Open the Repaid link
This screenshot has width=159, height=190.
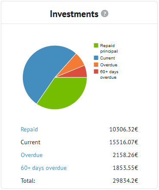(29, 130)
